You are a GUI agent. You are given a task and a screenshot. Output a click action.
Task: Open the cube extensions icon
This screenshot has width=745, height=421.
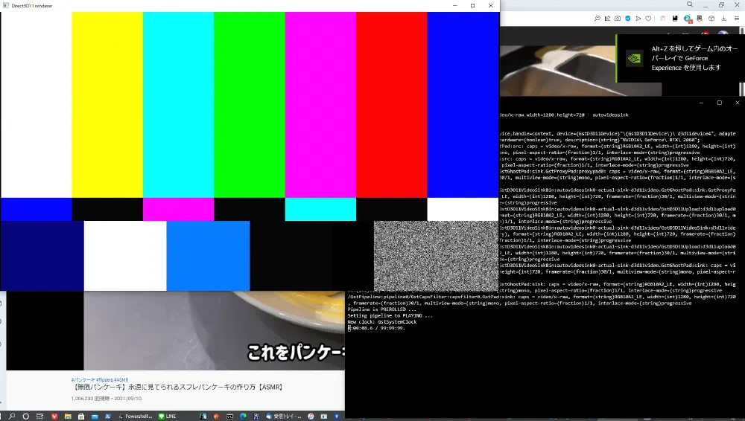point(711,18)
